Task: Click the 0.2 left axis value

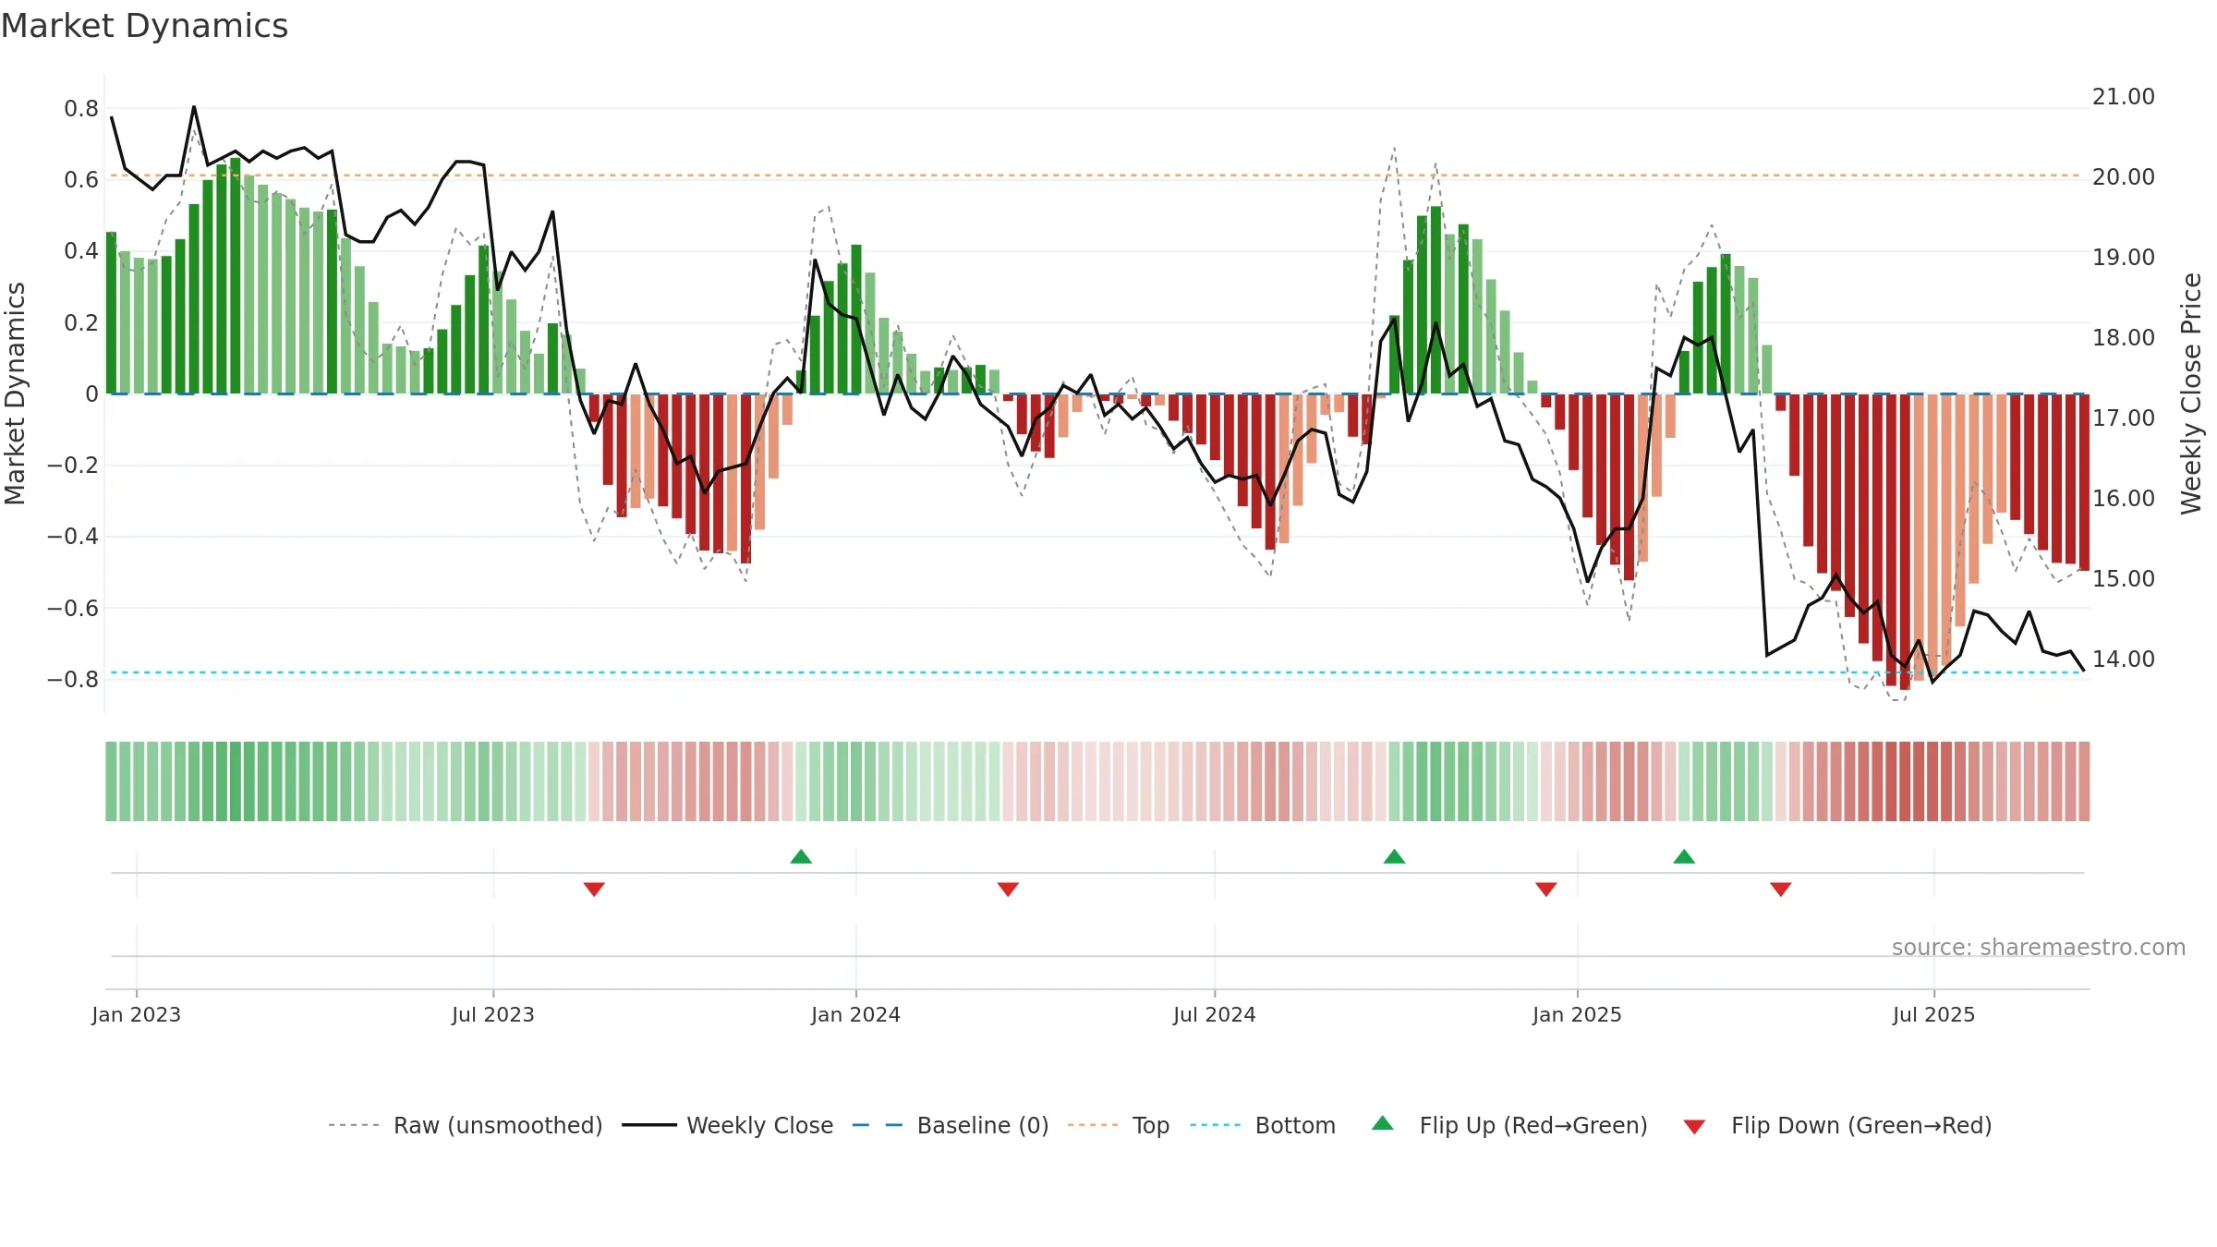Action: (81, 322)
